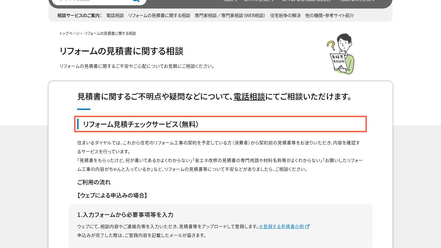The image size is (441, 248).
Task: Click the line 申込みが完了した際は...メールが届きます
Action: (x=142, y=235)
